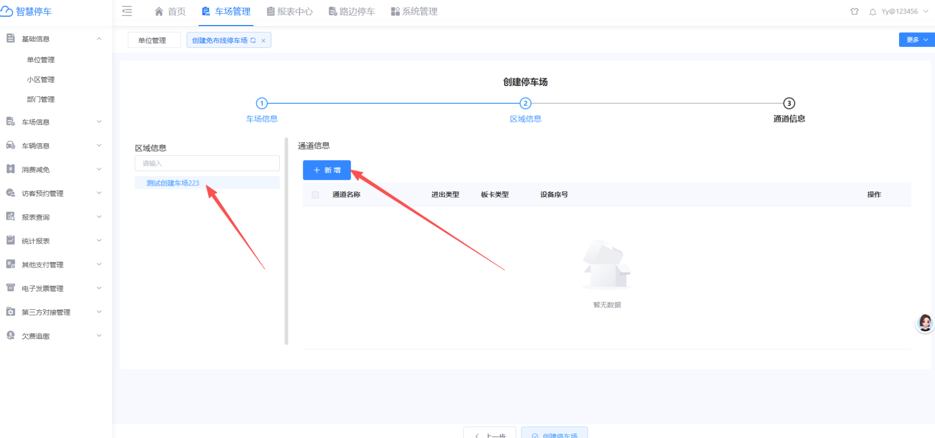Close the 创建免布线停车场 tab
The width and height of the screenshot is (935, 438).
pos(264,41)
